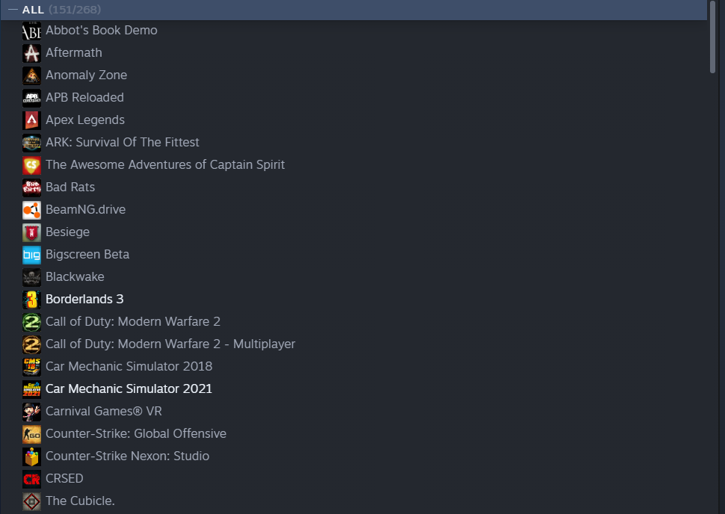
Task: Click the library list vertical scrollbar
Action: pos(713,36)
